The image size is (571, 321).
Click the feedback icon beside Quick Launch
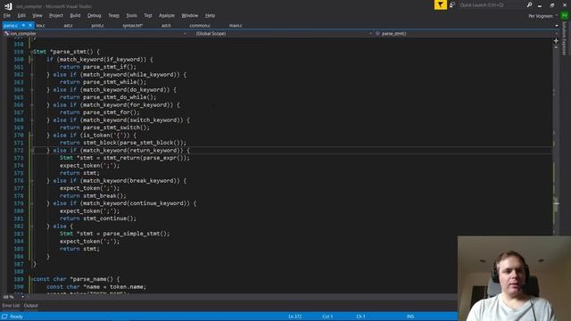pos(452,5)
